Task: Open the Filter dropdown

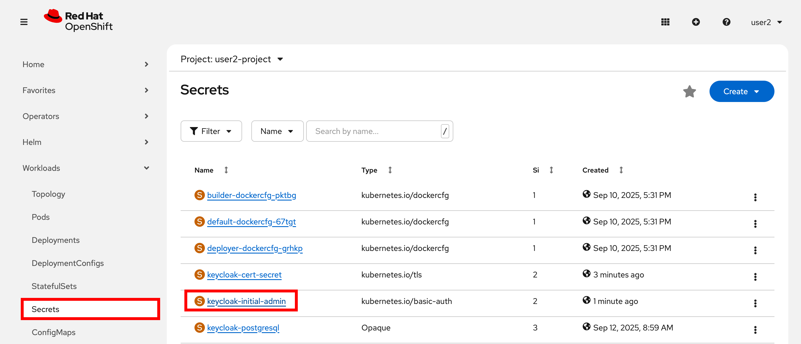Action: (211, 131)
